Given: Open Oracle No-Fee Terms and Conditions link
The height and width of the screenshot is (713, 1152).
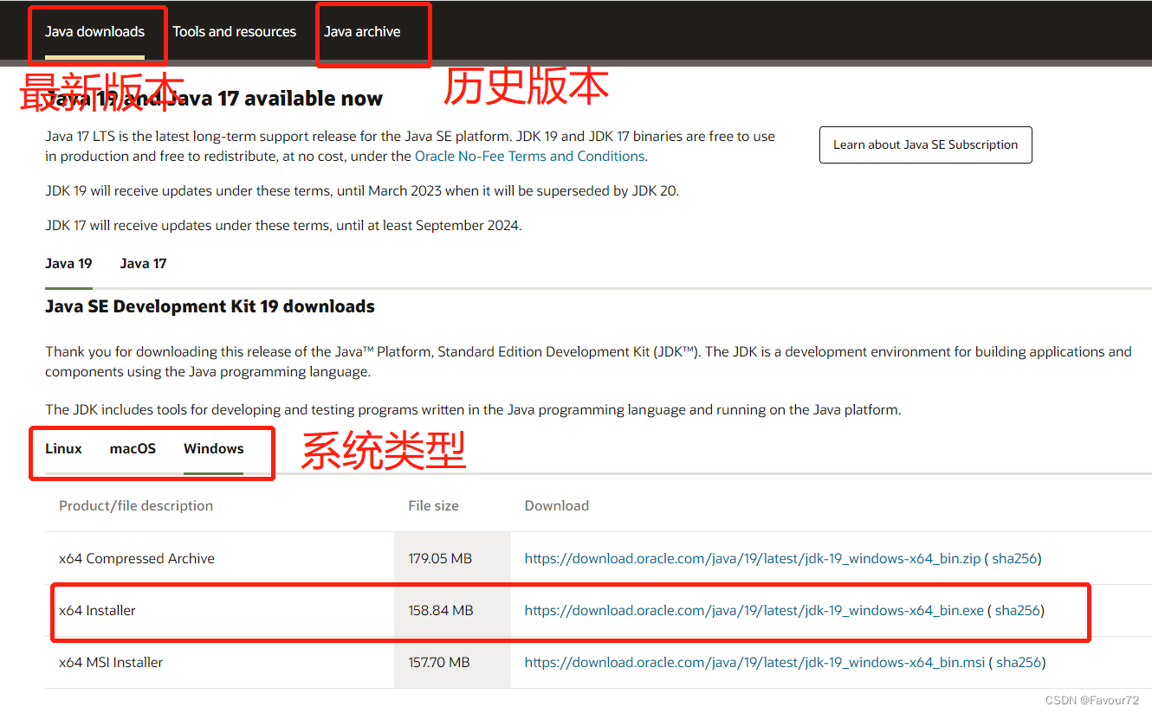Looking at the screenshot, I should (529, 157).
